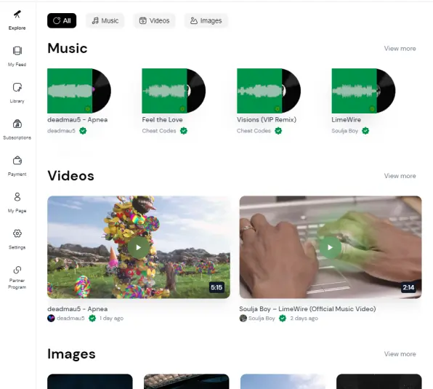Open the Explore telescope icon
The height and width of the screenshot is (389, 433).
17,14
